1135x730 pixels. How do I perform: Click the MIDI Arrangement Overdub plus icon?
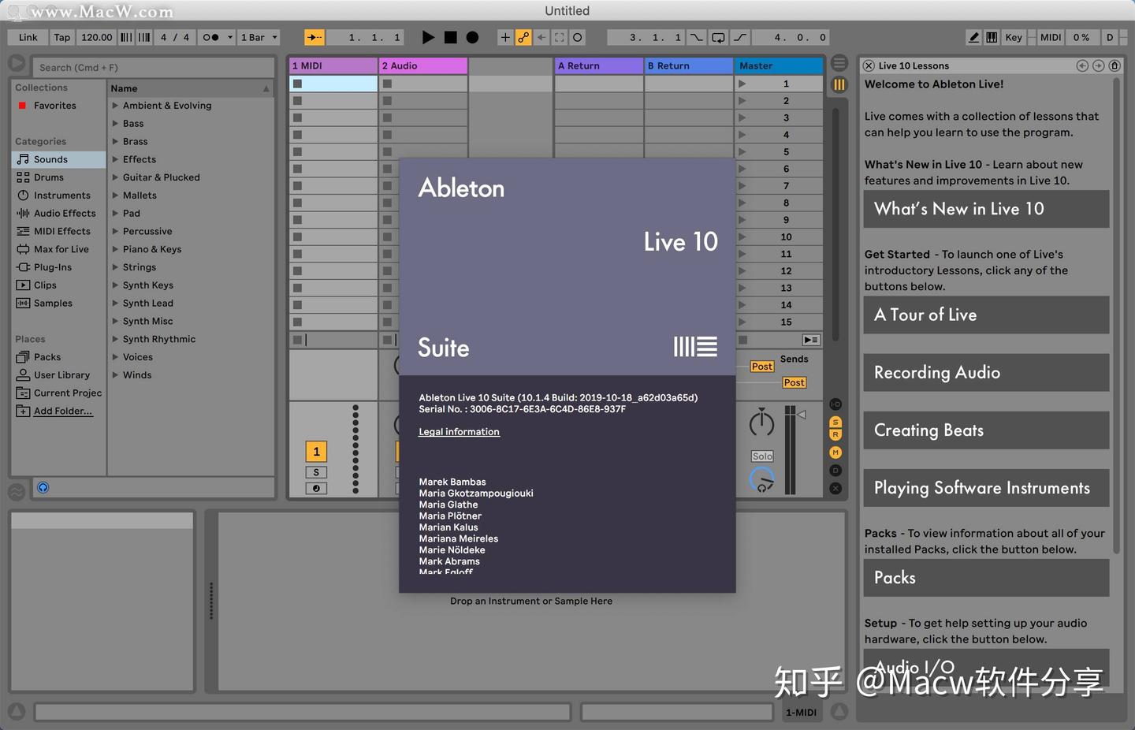pos(505,37)
